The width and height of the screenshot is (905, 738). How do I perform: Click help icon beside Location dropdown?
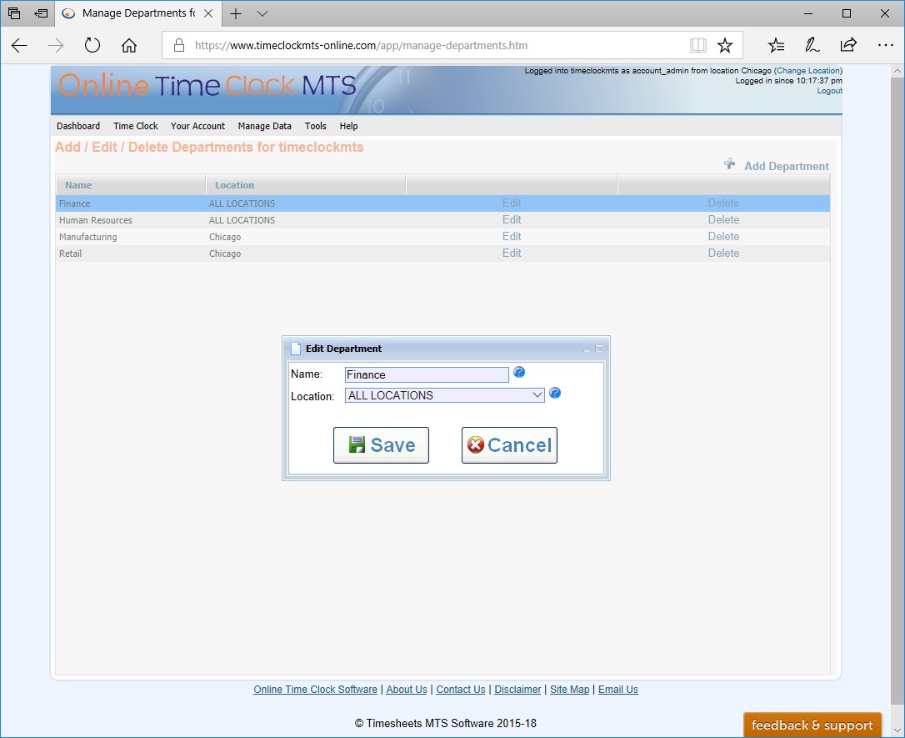tap(555, 393)
